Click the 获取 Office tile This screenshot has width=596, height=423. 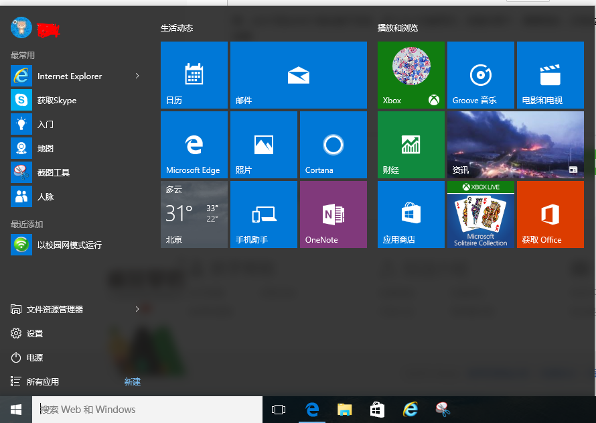(550, 214)
